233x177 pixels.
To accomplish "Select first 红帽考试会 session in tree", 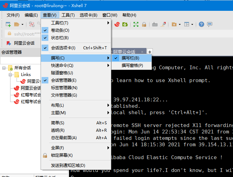I will 27,95.
